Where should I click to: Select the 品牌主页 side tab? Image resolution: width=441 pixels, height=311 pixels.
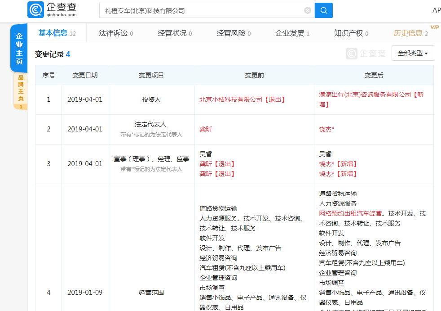[x=21, y=91]
